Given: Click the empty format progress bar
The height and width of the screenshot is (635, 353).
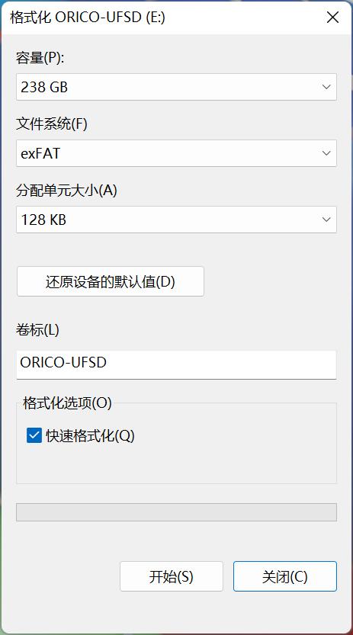Looking at the screenshot, I should tap(177, 512).
